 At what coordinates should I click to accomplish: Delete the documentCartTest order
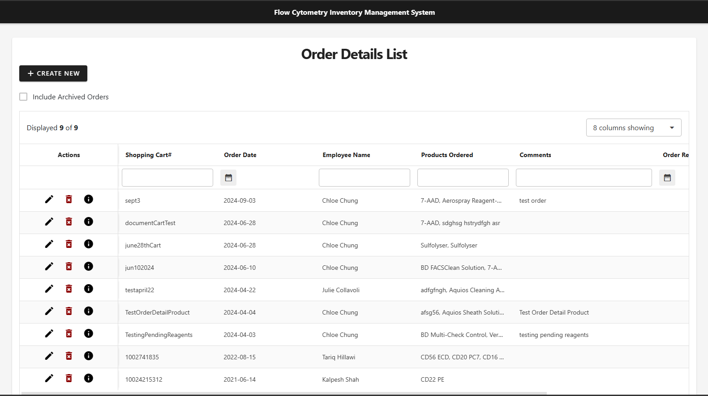pos(69,221)
